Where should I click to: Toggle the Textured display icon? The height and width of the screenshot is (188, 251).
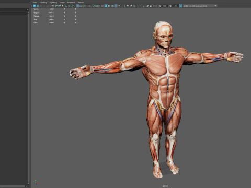[116, 6]
